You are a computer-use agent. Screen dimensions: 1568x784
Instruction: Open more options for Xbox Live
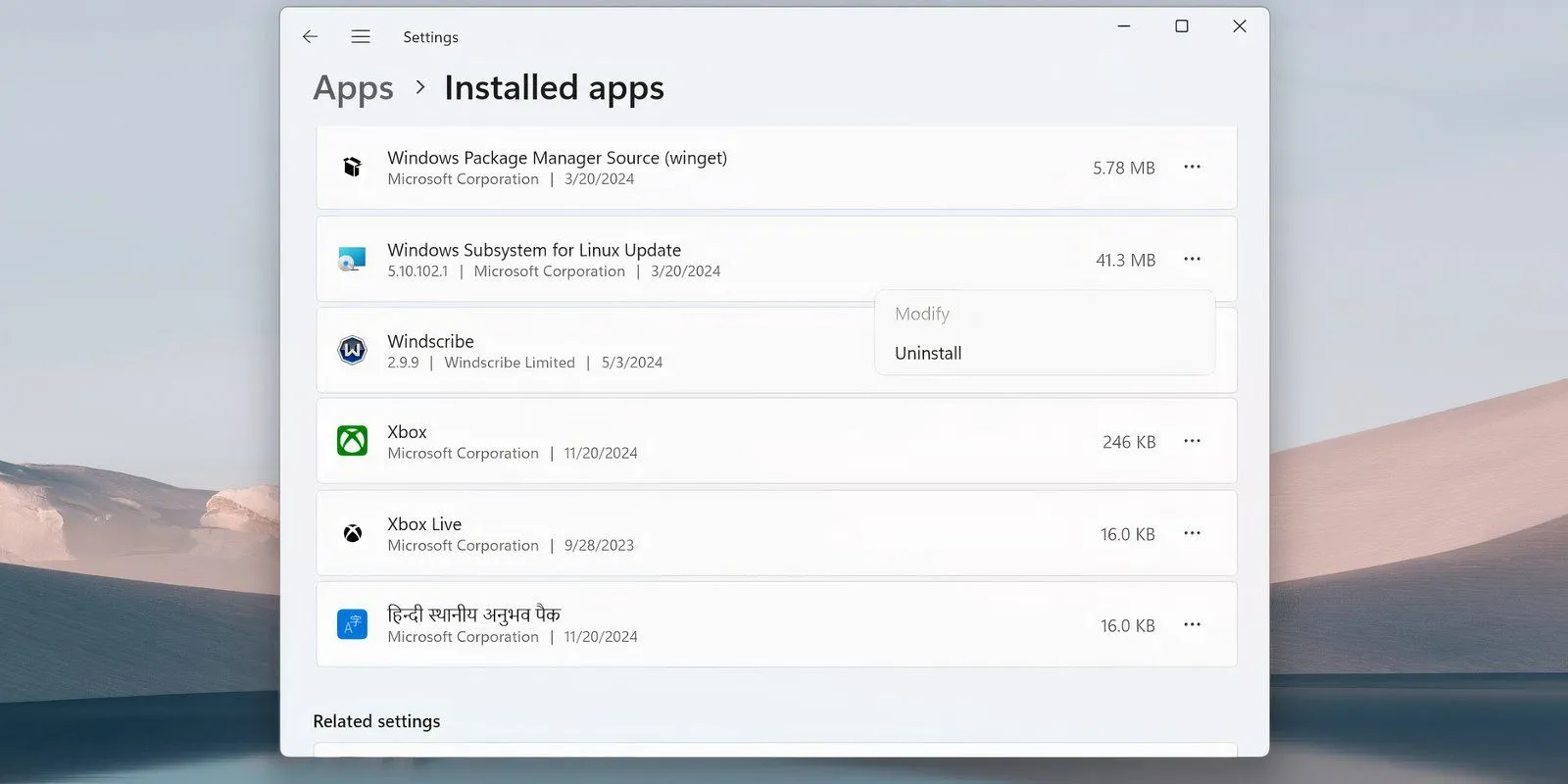(1192, 533)
